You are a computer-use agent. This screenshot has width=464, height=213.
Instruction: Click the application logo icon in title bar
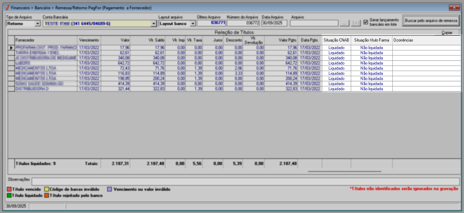(x=7, y=8)
